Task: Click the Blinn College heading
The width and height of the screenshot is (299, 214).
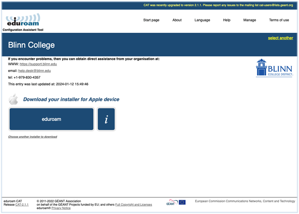Action: pos(31,45)
